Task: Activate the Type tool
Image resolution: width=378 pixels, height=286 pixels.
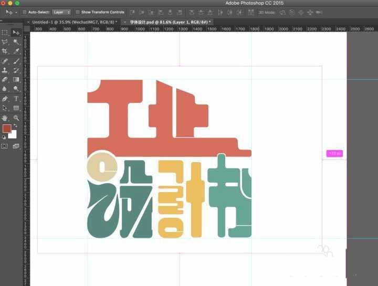Action: click(x=16, y=99)
